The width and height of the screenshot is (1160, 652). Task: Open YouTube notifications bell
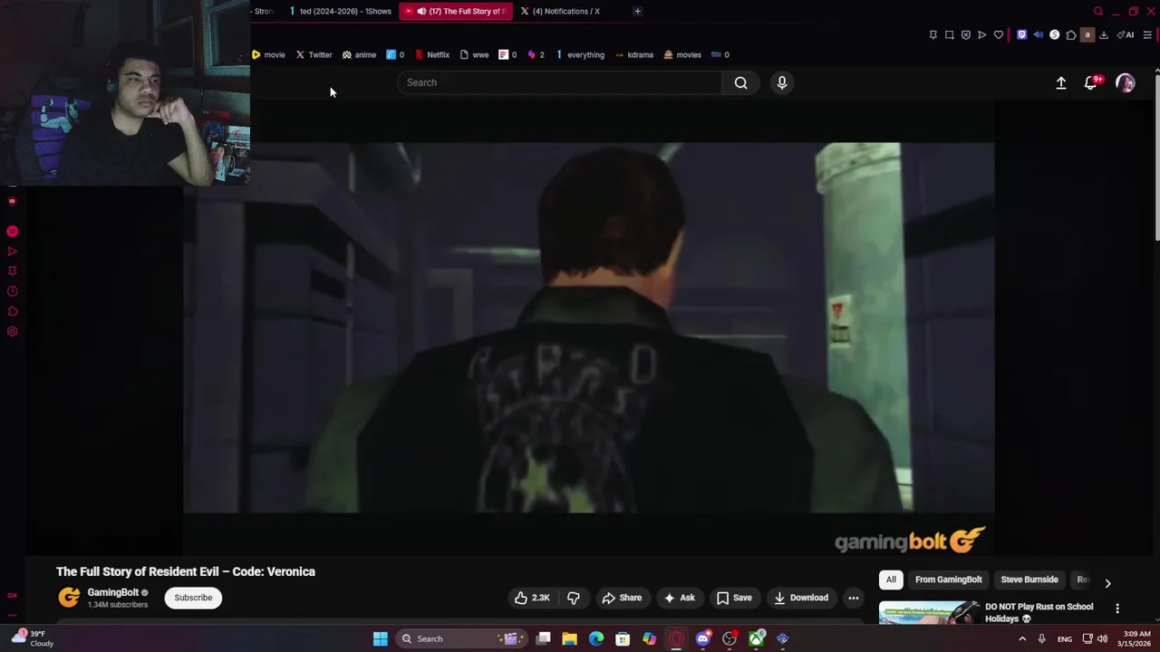[1092, 82]
